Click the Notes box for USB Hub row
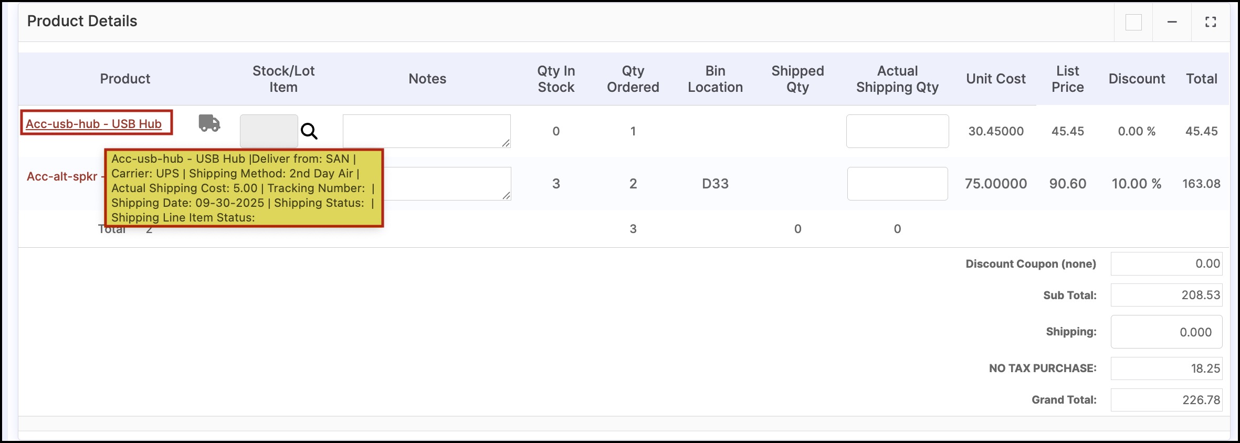1240x443 pixels. point(427,131)
